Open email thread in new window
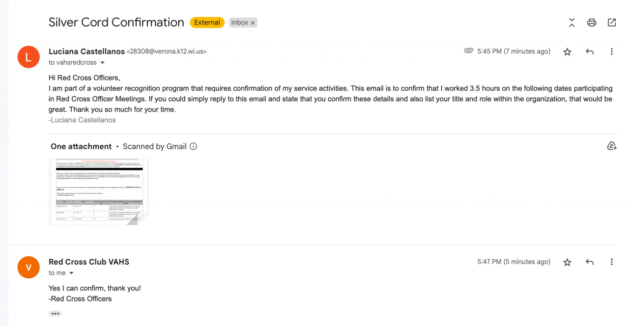The image size is (629, 327). tap(612, 23)
